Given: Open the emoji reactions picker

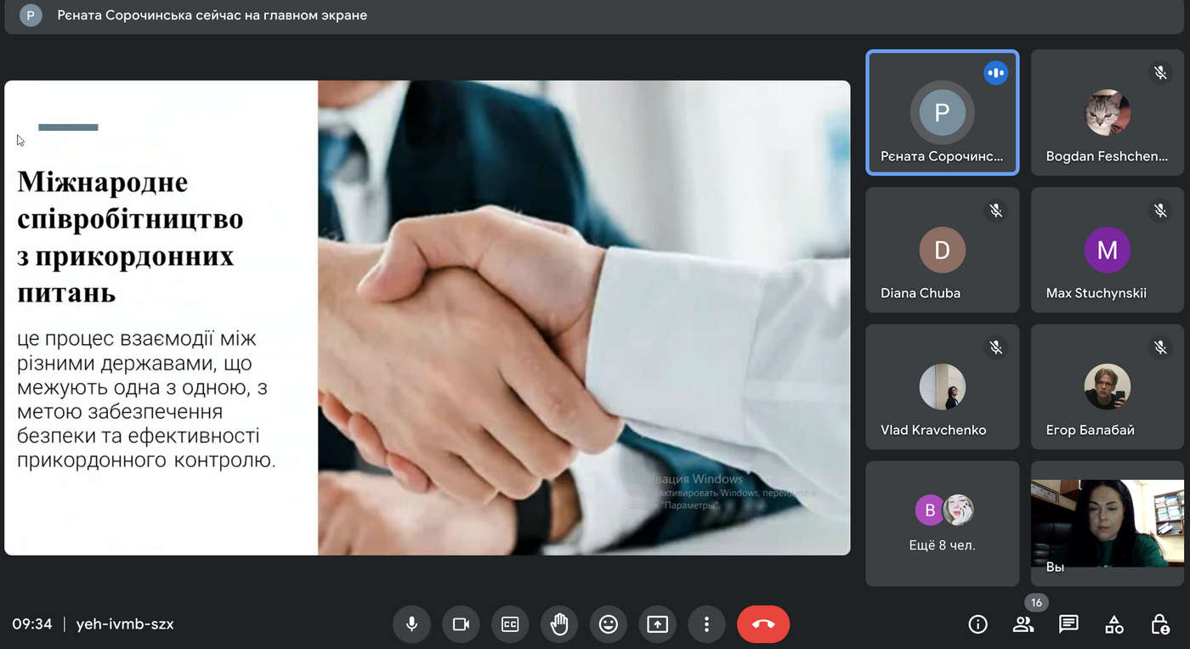Looking at the screenshot, I should (608, 624).
